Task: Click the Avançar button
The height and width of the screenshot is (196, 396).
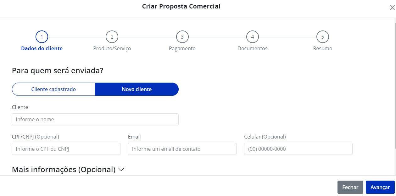Action: coord(380,187)
